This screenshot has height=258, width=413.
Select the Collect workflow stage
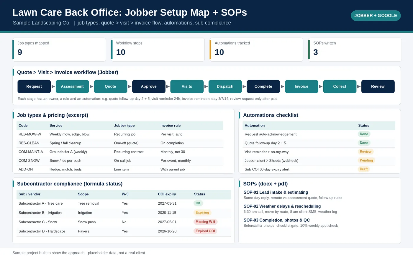click(340, 86)
